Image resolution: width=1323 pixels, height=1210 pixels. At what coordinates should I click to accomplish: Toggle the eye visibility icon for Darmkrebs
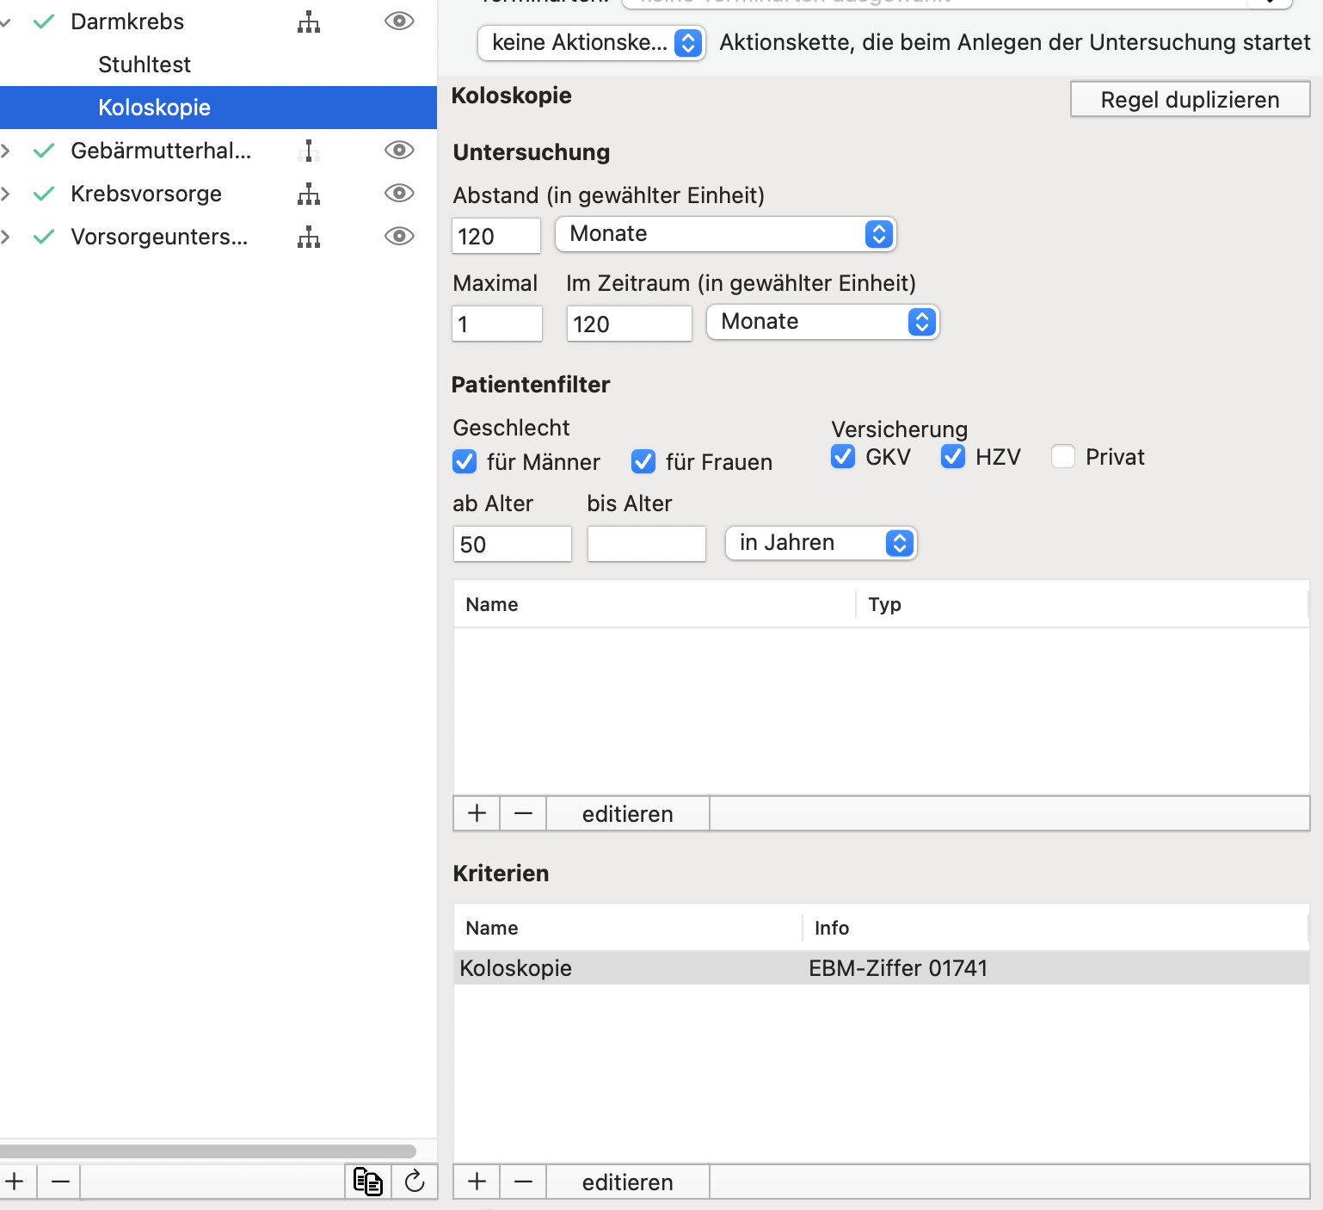(x=399, y=22)
